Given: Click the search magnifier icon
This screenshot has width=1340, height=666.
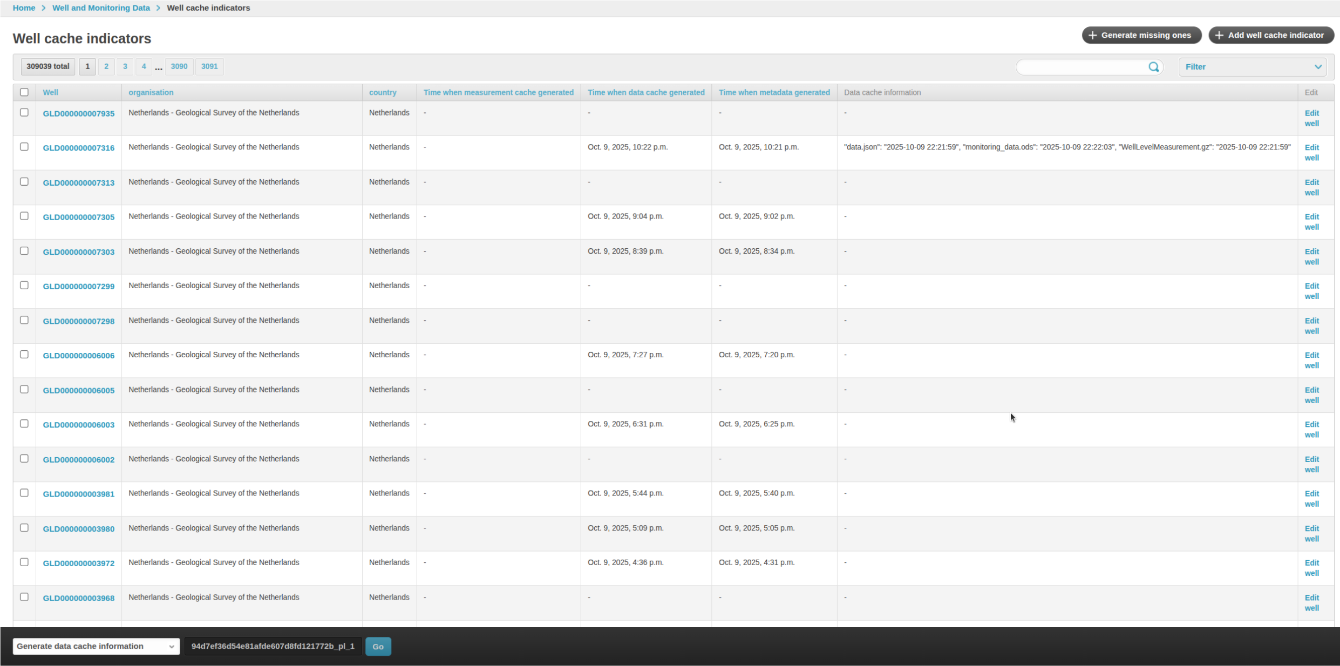Looking at the screenshot, I should click(x=1153, y=67).
